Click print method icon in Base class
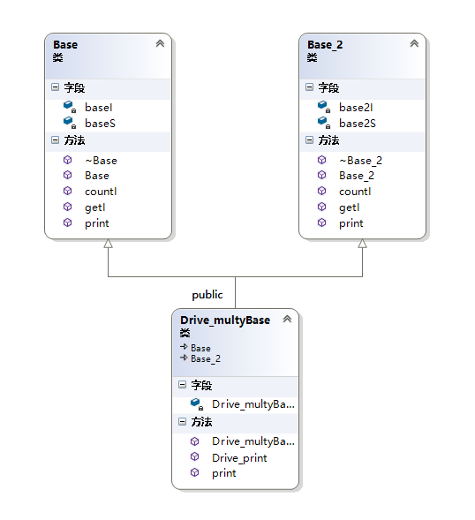The width and height of the screenshot is (475, 520). (67, 222)
